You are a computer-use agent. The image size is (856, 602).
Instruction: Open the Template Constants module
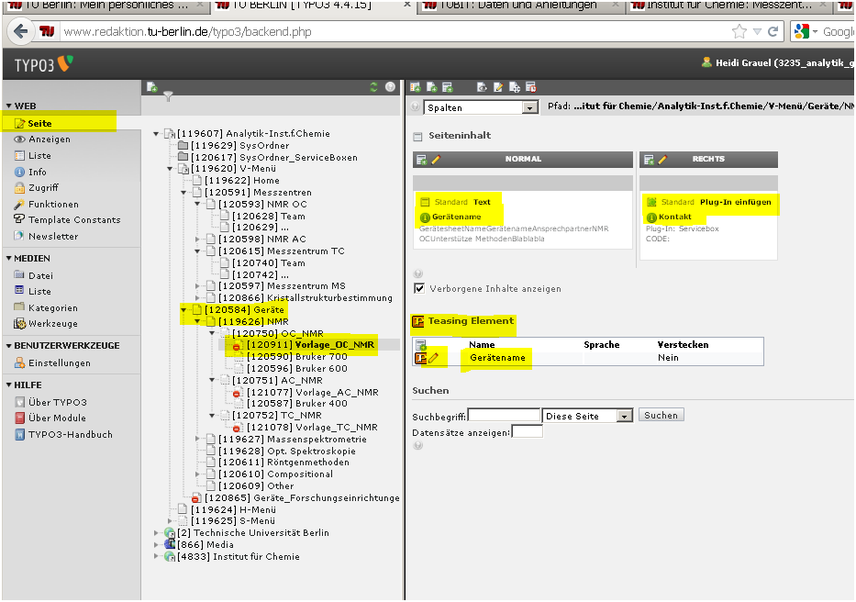(x=73, y=220)
